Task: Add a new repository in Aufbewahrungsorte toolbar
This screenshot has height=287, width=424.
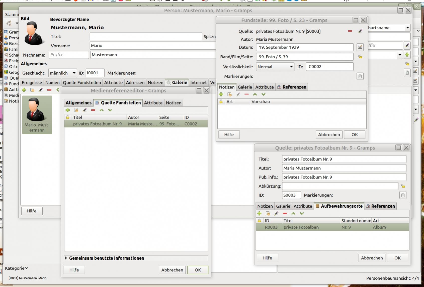Action: [x=260, y=214]
